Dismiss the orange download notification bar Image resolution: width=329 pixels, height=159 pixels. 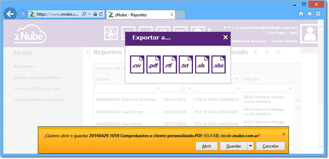284,134
